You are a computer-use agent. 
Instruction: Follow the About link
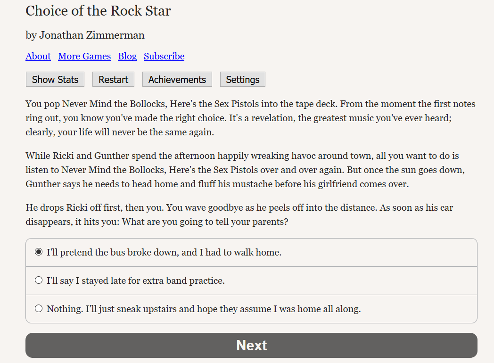(x=38, y=57)
